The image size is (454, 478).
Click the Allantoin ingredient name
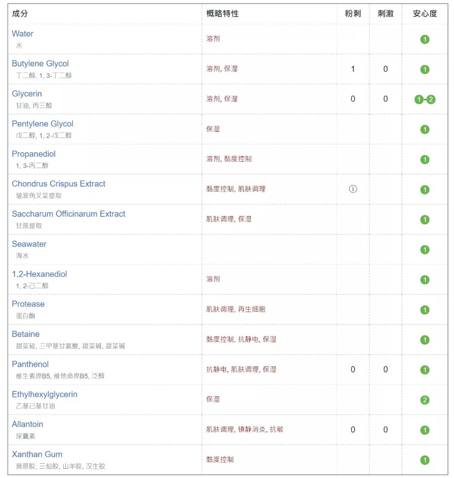(x=27, y=424)
